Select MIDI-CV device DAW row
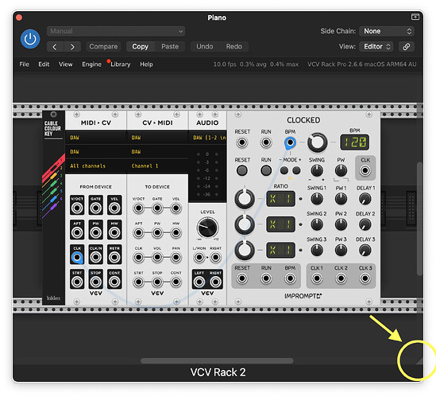The height and width of the screenshot is (397, 436). click(96, 152)
